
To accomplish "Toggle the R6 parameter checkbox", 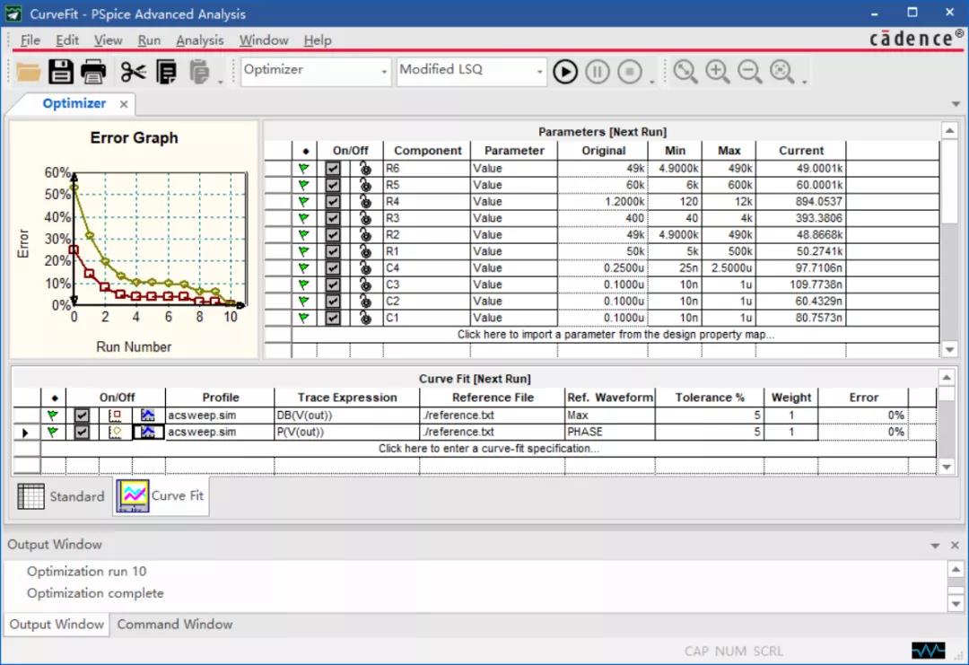I will tap(333, 168).
